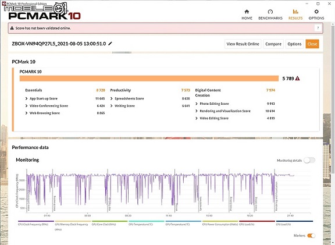
Task: Toggle the GPU Temperature legend color line
Action: click(x=183, y=221)
